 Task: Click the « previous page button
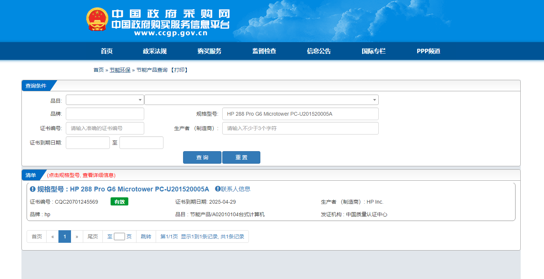tap(53, 237)
